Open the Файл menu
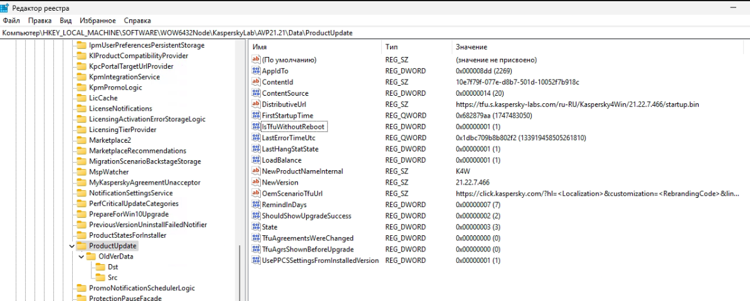The height and width of the screenshot is (301, 750). point(11,21)
